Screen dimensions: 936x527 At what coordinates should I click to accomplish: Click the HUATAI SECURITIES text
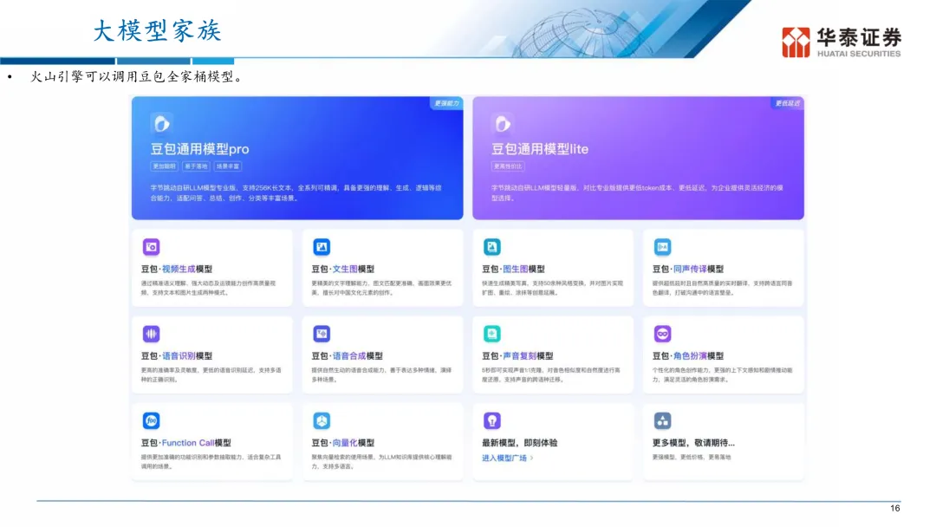click(858, 54)
